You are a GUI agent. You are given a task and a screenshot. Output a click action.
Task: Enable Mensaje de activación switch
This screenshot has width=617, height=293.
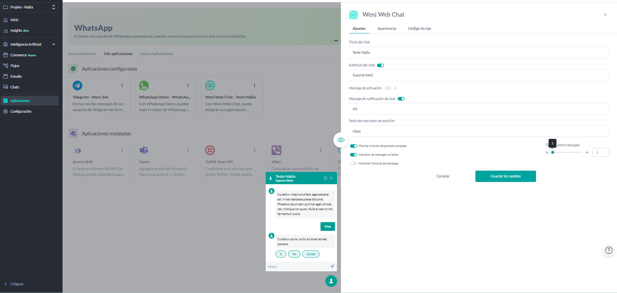tap(387, 88)
